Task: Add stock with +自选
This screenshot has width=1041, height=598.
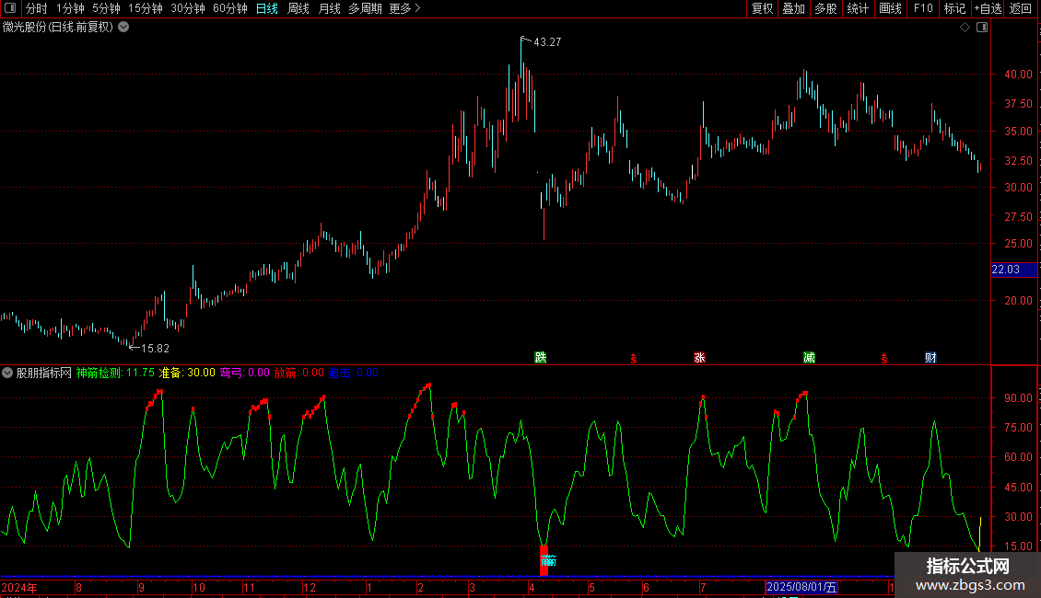Action: (988, 8)
